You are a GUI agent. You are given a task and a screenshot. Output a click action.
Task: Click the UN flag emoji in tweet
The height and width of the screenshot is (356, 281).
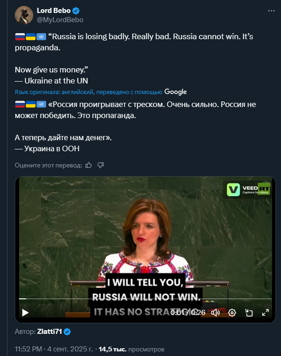[x=42, y=36]
